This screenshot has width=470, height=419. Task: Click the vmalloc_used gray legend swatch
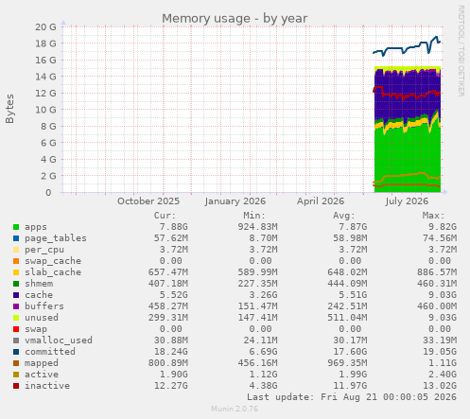(x=16, y=340)
